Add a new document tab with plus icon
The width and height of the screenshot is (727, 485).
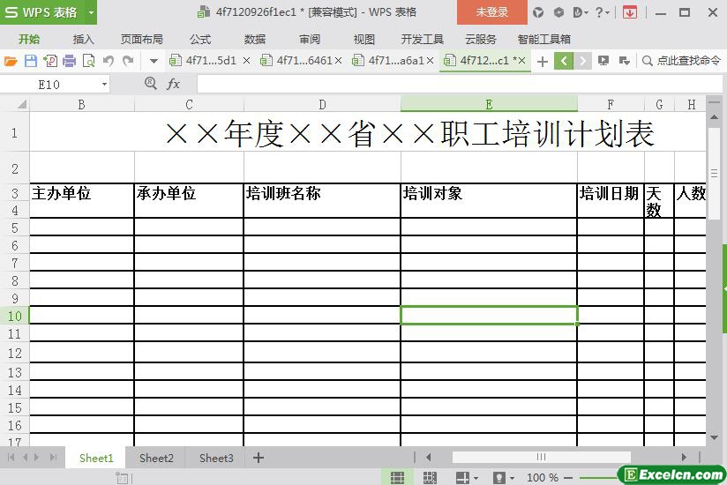click(542, 61)
